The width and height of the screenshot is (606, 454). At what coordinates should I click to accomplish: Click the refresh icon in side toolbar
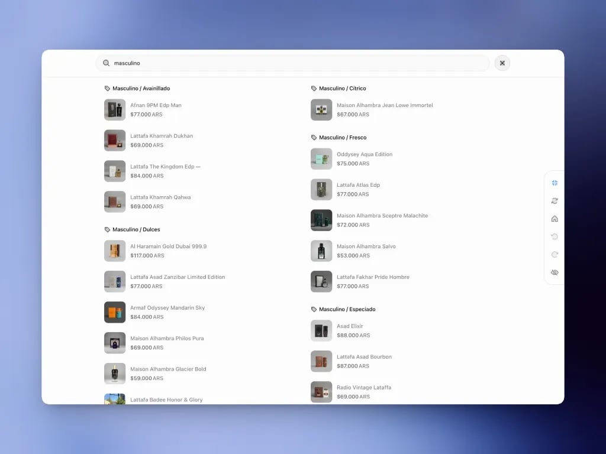555,201
